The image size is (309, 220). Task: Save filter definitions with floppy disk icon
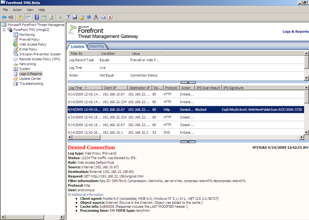(75, 17)
